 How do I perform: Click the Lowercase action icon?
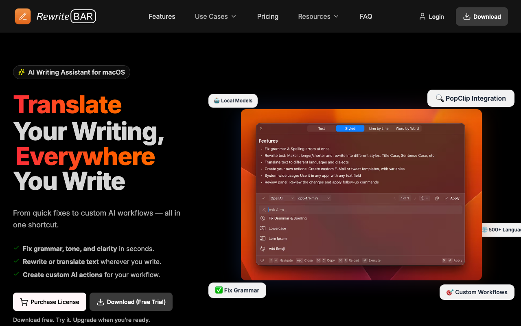(263, 229)
